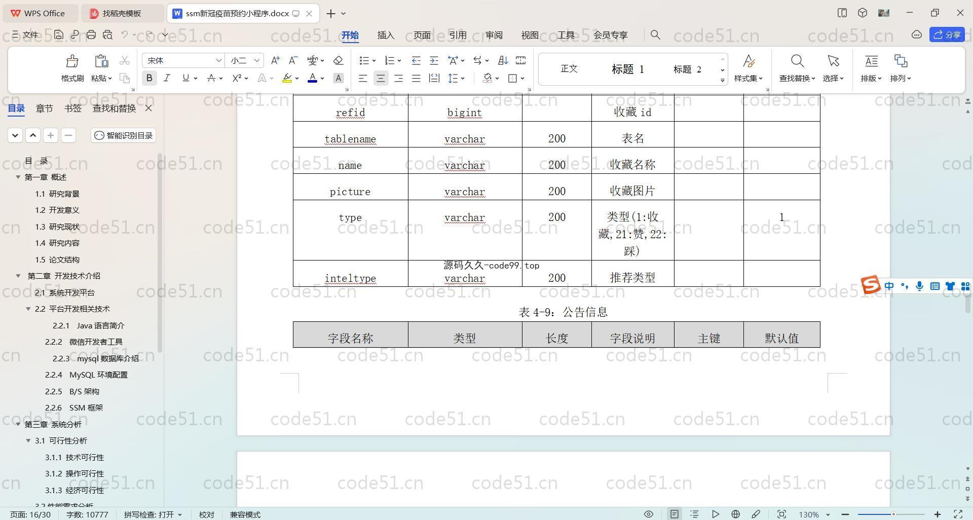Toggle character shading (A box)

[339, 78]
